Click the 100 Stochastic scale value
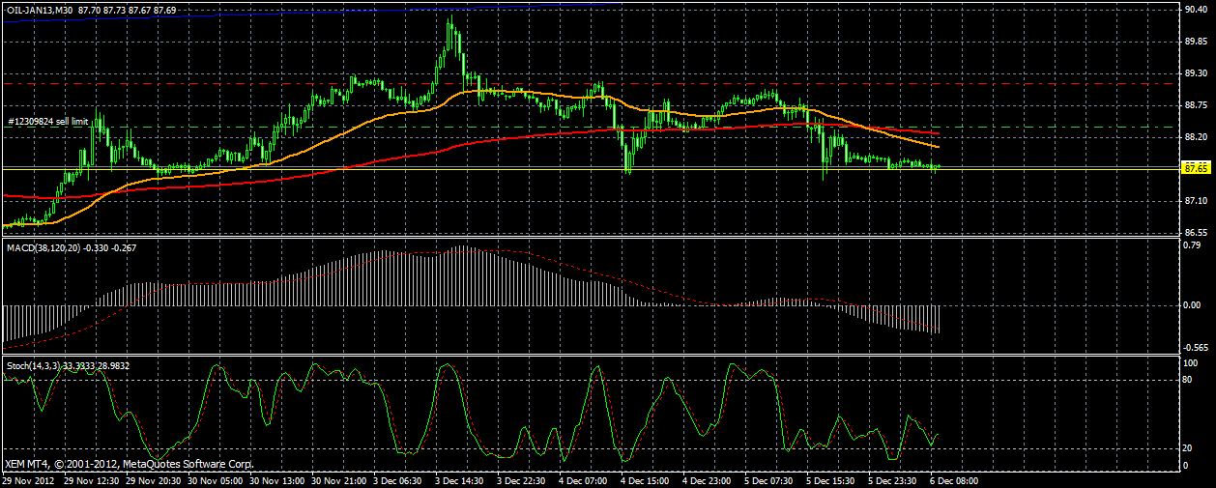 coord(1191,362)
